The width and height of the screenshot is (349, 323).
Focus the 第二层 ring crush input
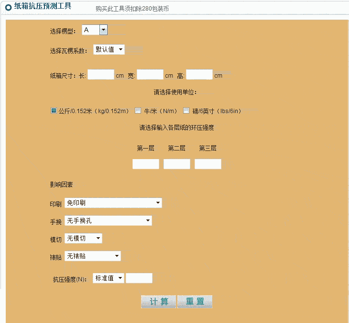coord(177,164)
